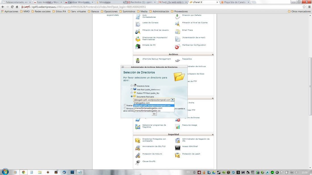The height and width of the screenshot is (175, 312).
Task: Open the Chrome menu
Action: click(x=309, y=7)
